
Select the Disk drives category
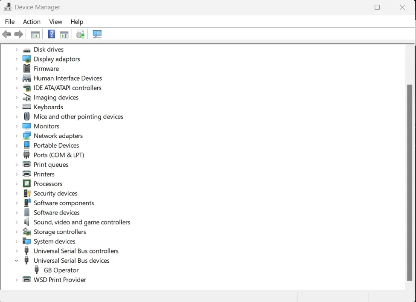click(48, 49)
